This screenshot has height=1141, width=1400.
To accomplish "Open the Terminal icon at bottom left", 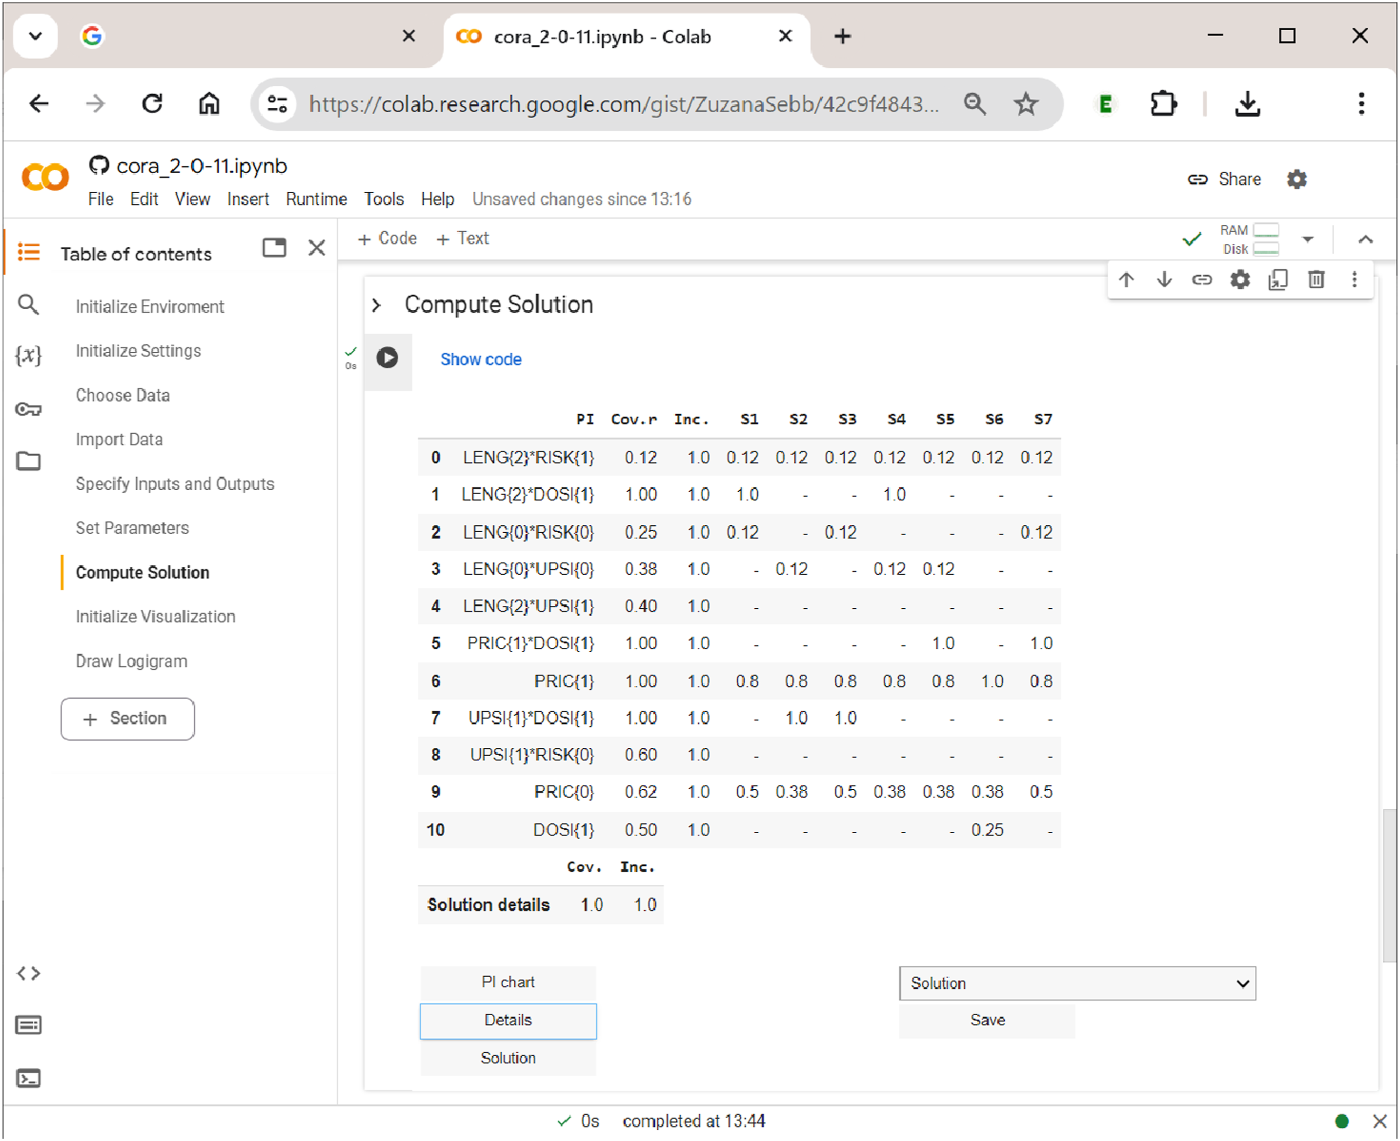I will coord(28,1078).
